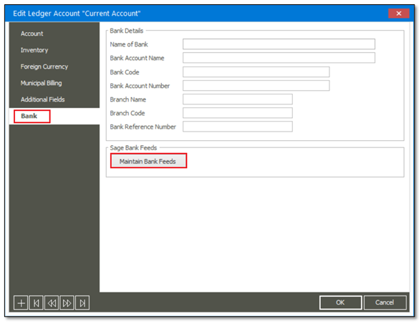Viewport: 419px width, 324px height.
Task: Go to the last record icon
Action: (82, 303)
